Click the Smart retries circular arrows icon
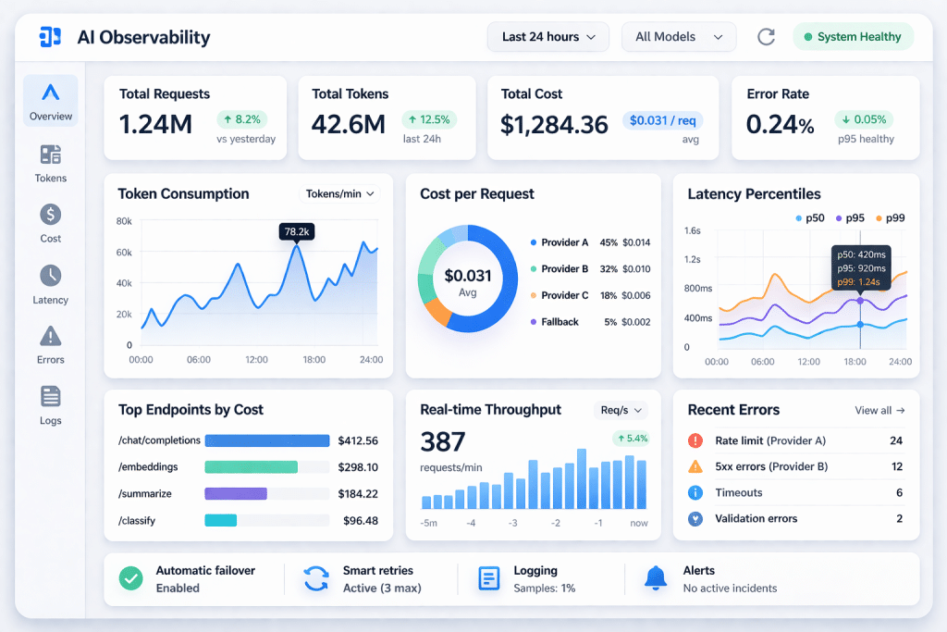Screen dimensions: 947x632 click(x=315, y=578)
